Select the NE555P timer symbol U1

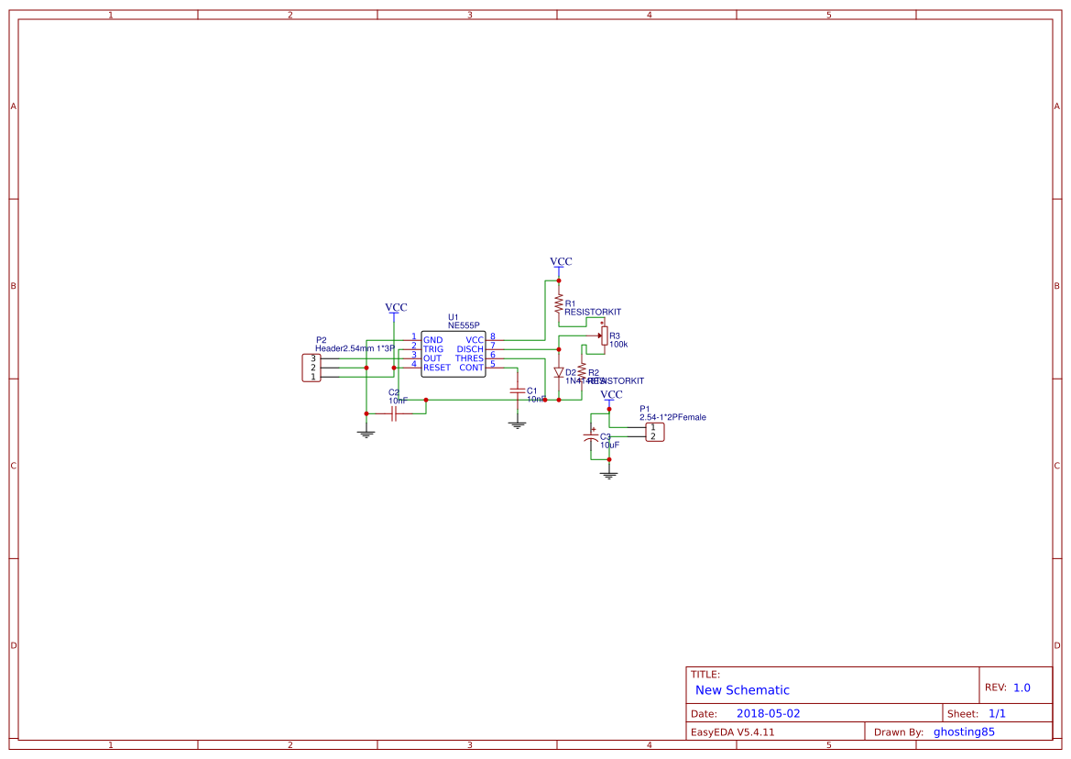click(x=454, y=354)
